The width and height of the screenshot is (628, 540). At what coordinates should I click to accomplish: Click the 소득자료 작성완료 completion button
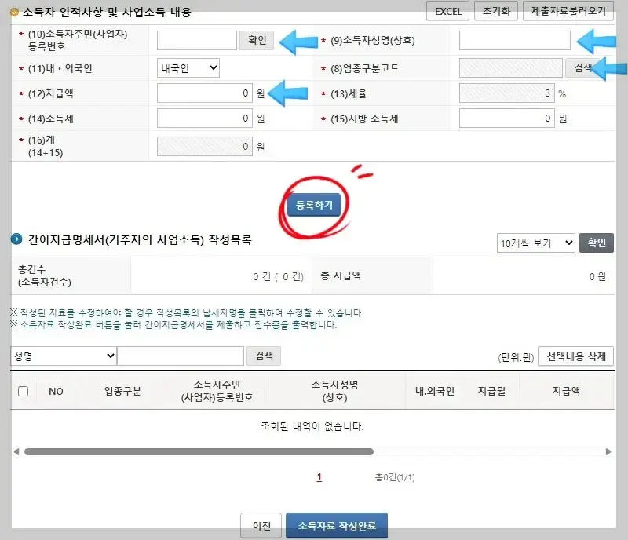pyautogui.click(x=337, y=526)
